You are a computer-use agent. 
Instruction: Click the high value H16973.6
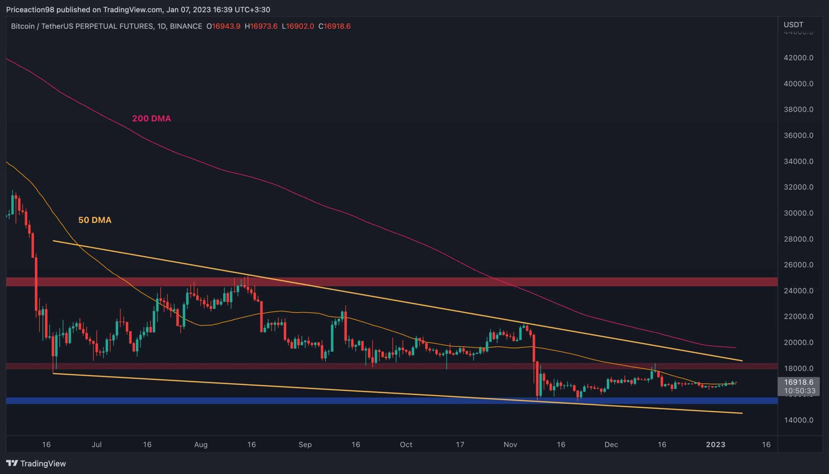click(x=261, y=27)
